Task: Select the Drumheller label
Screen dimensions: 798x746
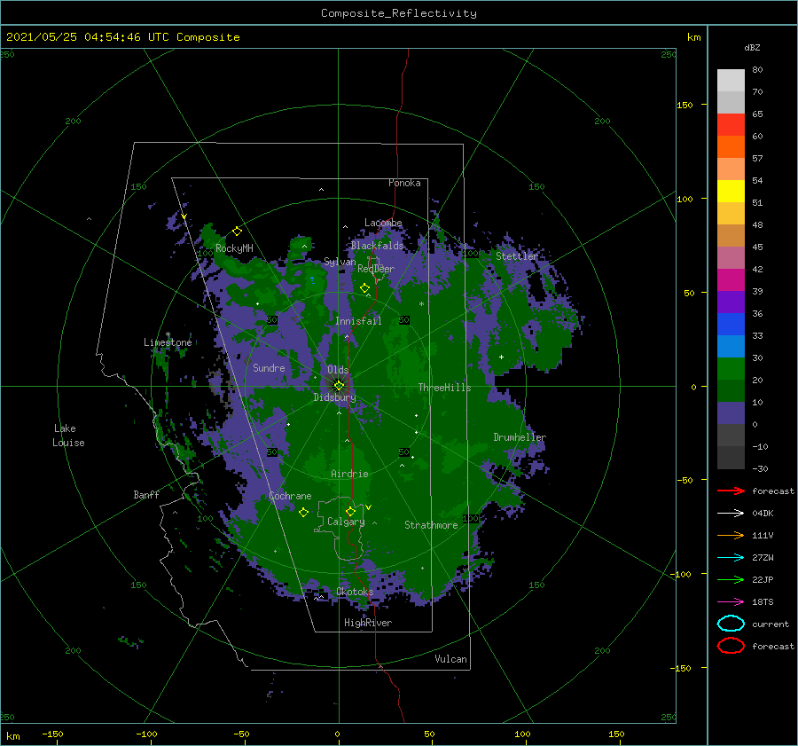Action: (520, 437)
